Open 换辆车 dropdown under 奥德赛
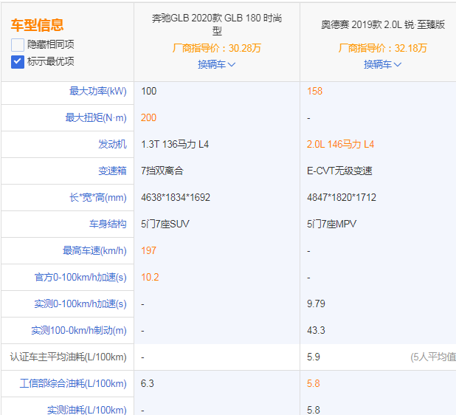 [x=382, y=64]
